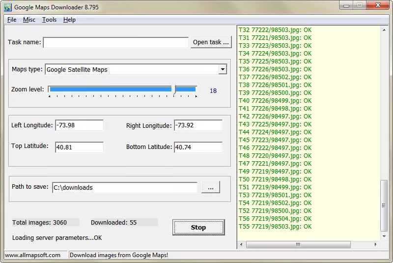
Task: Select log line T46 77222/98497.jpg
Action: (275, 148)
